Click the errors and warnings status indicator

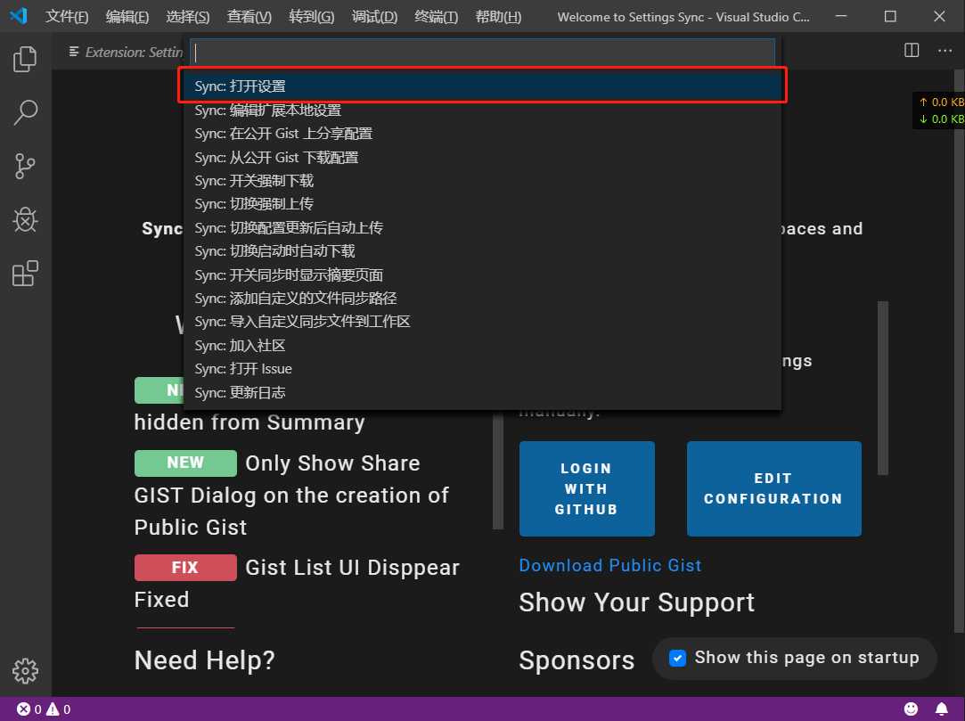pyautogui.click(x=44, y=709)
